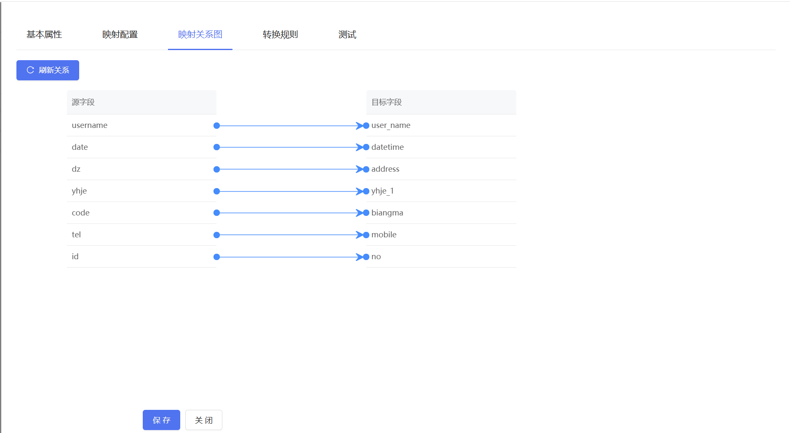Go to the 转换规则 tab
790x433 pixels.
tap(280, 35)
